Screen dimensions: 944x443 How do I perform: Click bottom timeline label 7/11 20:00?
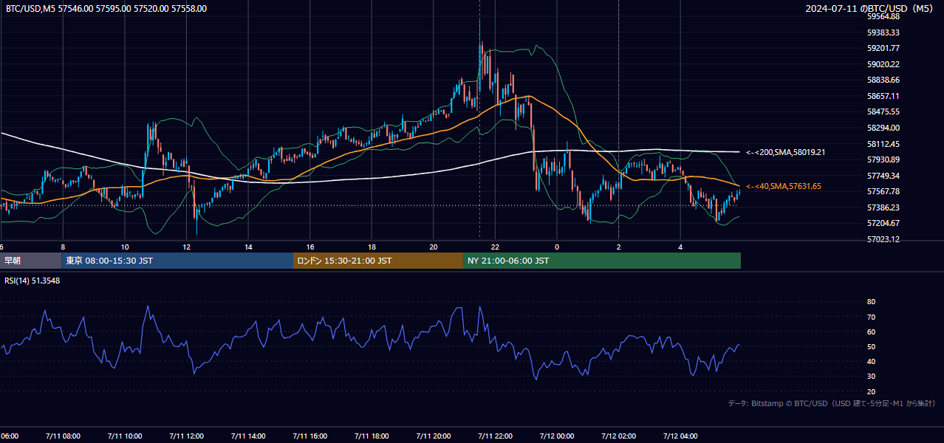point(434,436)
